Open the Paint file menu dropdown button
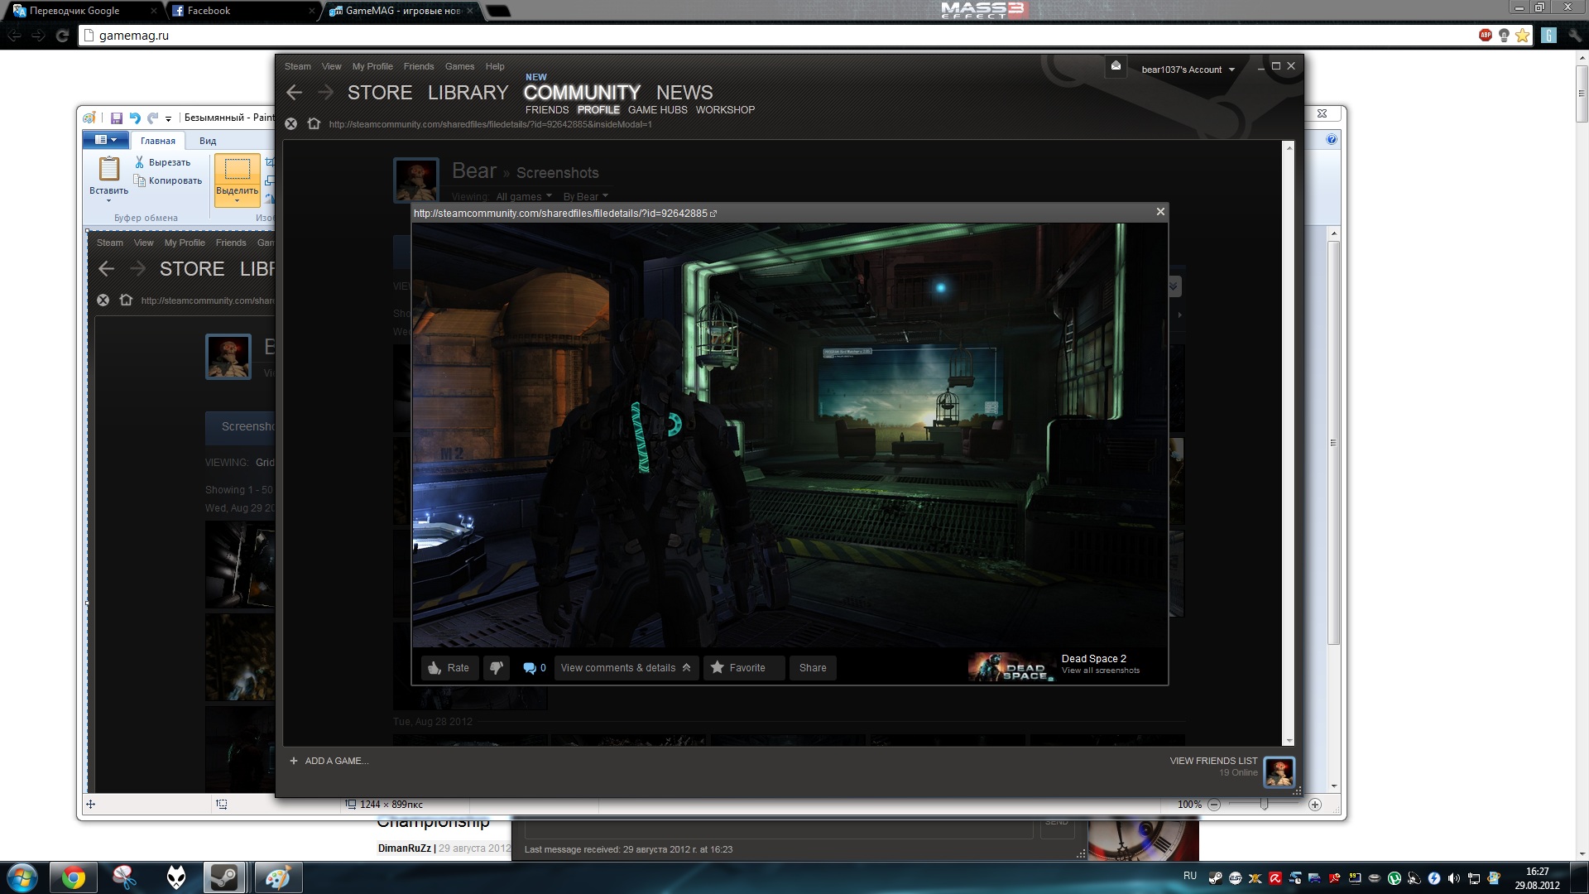Screen dimensions: 1589x894 pyautogui.click(x=106, y=140)
